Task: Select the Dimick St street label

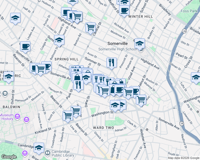Action: [99, 137]
